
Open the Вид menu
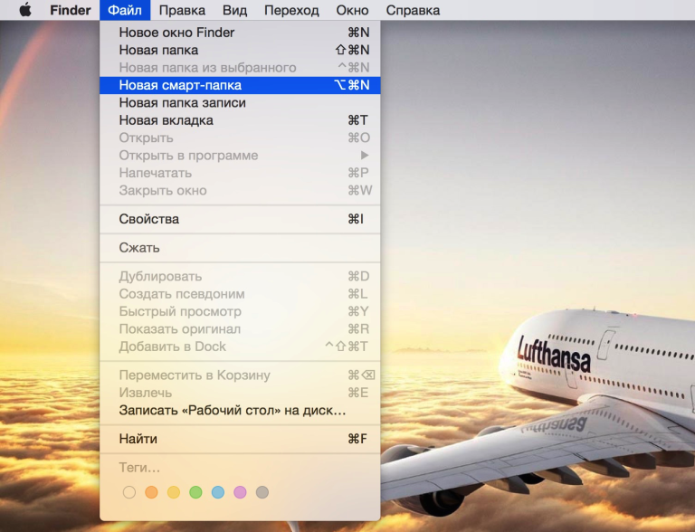pyautogui.click(x=234, y=10)
